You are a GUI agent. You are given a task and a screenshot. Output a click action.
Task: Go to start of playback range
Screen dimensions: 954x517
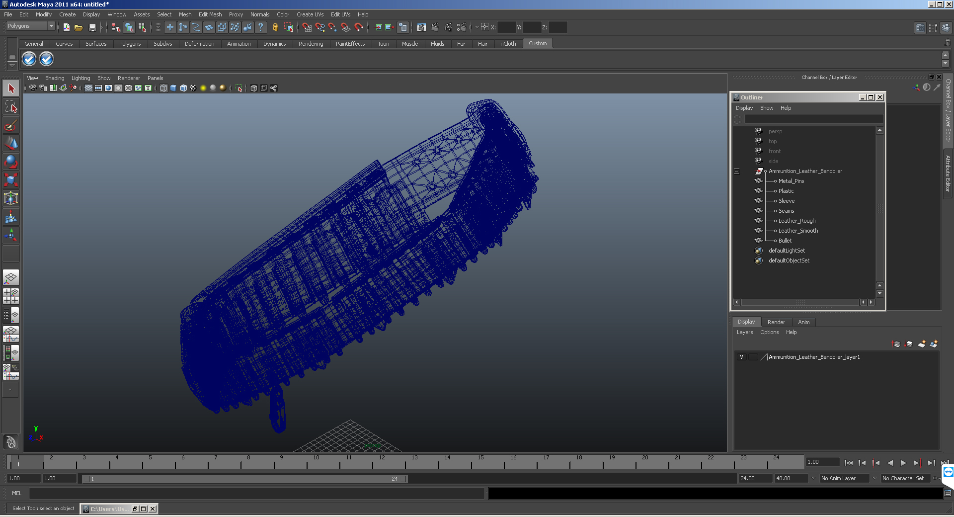click(x=849, y=463)
